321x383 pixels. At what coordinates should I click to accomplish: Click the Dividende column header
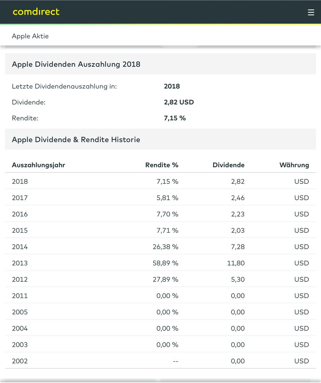pos(228,165)
